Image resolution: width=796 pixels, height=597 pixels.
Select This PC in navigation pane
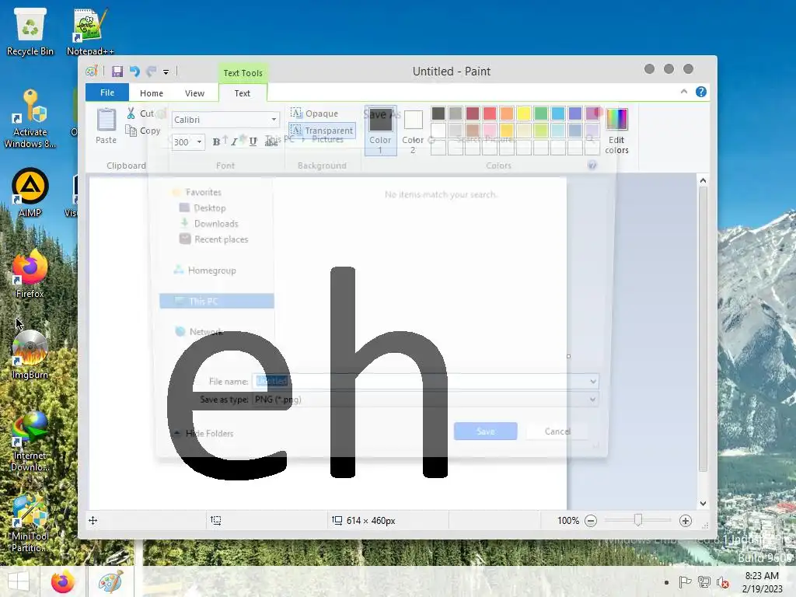click(x=217, y=301)
